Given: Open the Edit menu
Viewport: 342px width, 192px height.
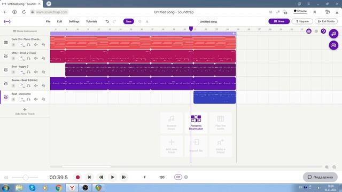Looking at the screenshot, I should (59, 21).
